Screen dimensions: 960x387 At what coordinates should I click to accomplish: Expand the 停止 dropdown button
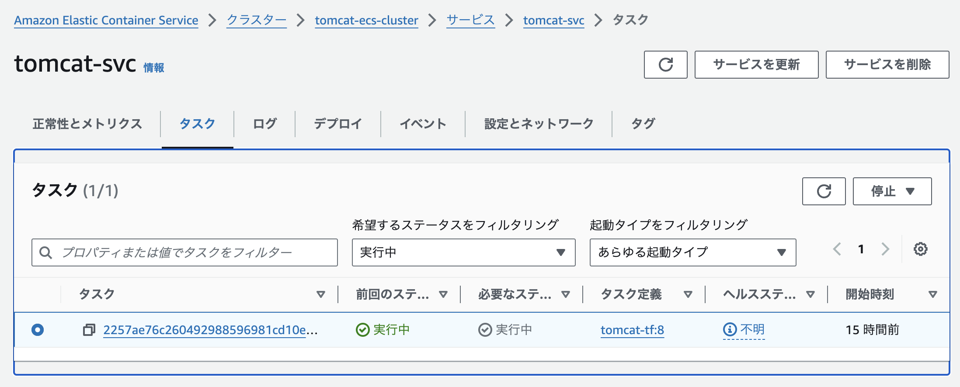coord(892,191)
